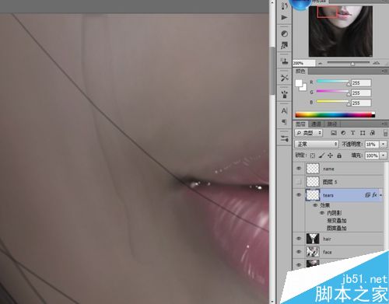Show the 图层 5 layer
Viewport: 389px width, 304px height.
[x=299, y=182]
